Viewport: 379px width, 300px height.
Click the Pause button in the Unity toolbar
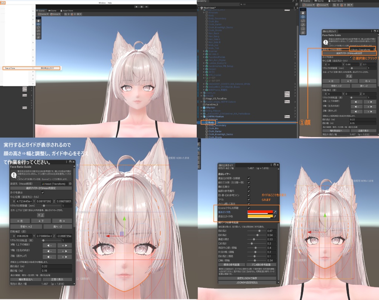coord(142,7)
